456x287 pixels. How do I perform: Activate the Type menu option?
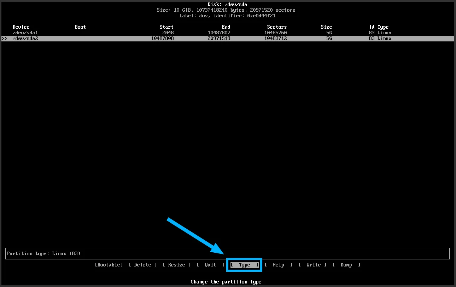(244, 265)
